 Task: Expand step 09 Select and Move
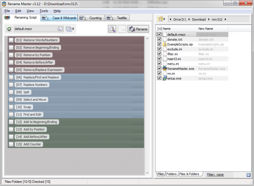(x=31, y=100)
